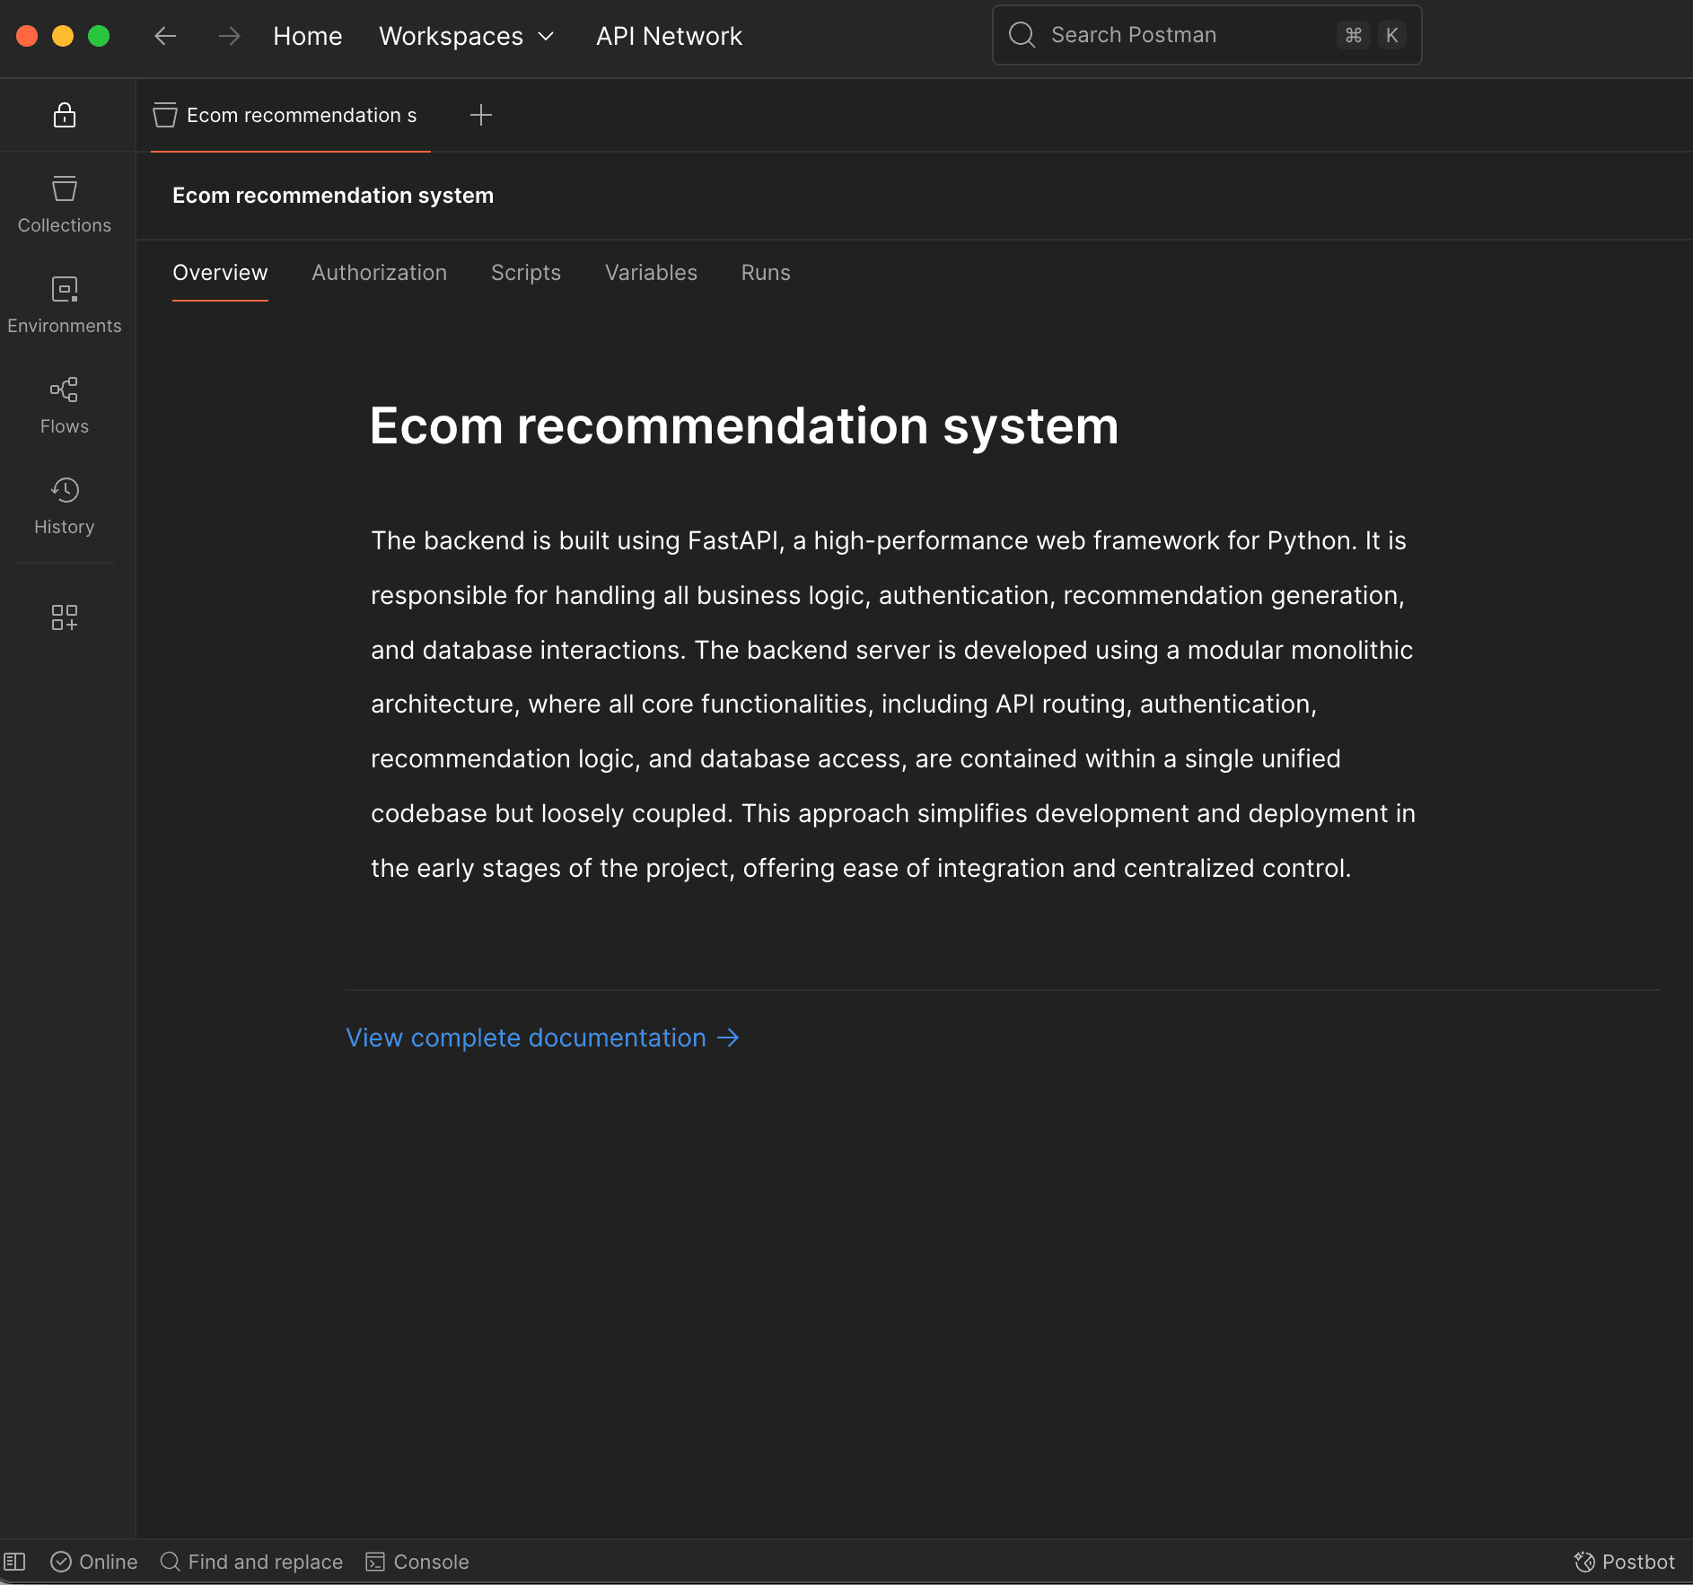Viewport: 1693px width, 1585px height.
Task: Open the Console
Action: (417, 1562)
